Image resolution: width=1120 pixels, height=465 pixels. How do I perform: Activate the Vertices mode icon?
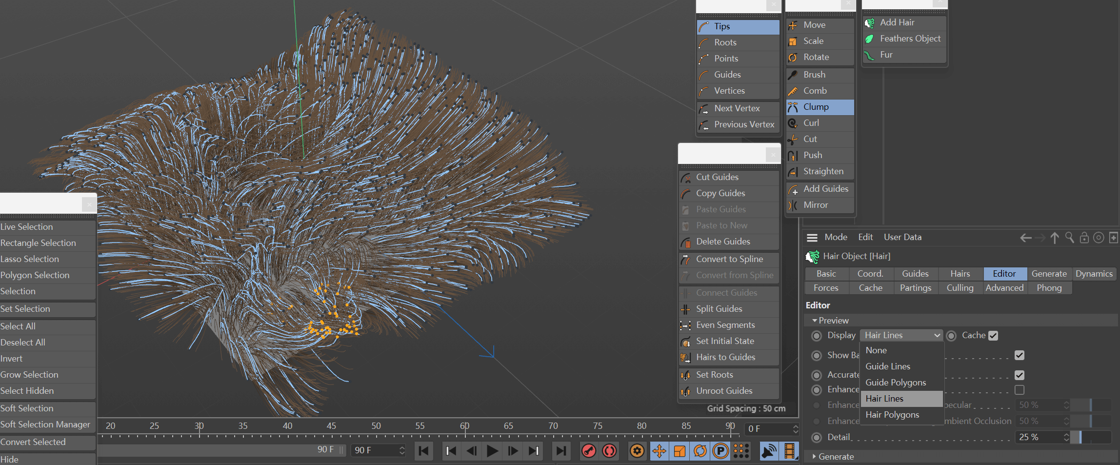704,91
